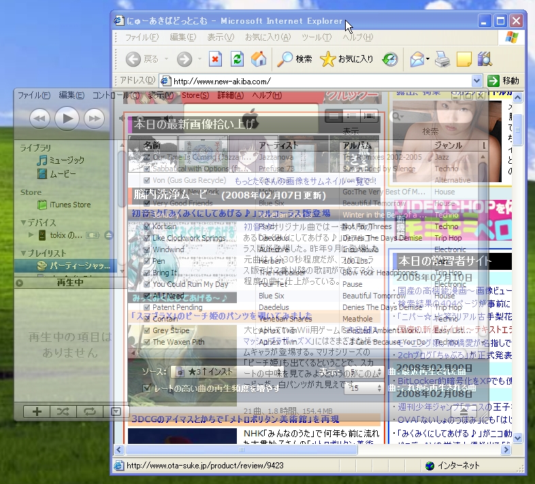Click the Mail envelope icon in IE toolbar
The image size is (535, 484).
pyautogui.click(x=417, y=59)
